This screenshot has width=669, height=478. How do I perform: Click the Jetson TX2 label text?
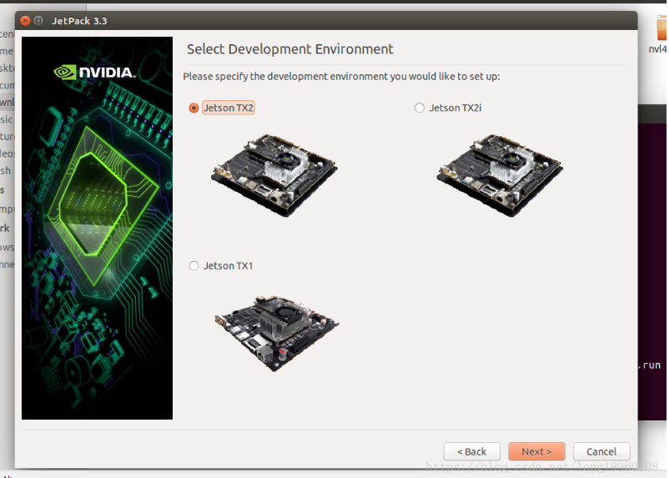(229, 108)
